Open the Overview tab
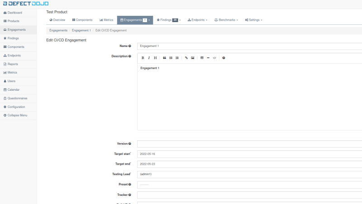 click(x=57, y=20)
